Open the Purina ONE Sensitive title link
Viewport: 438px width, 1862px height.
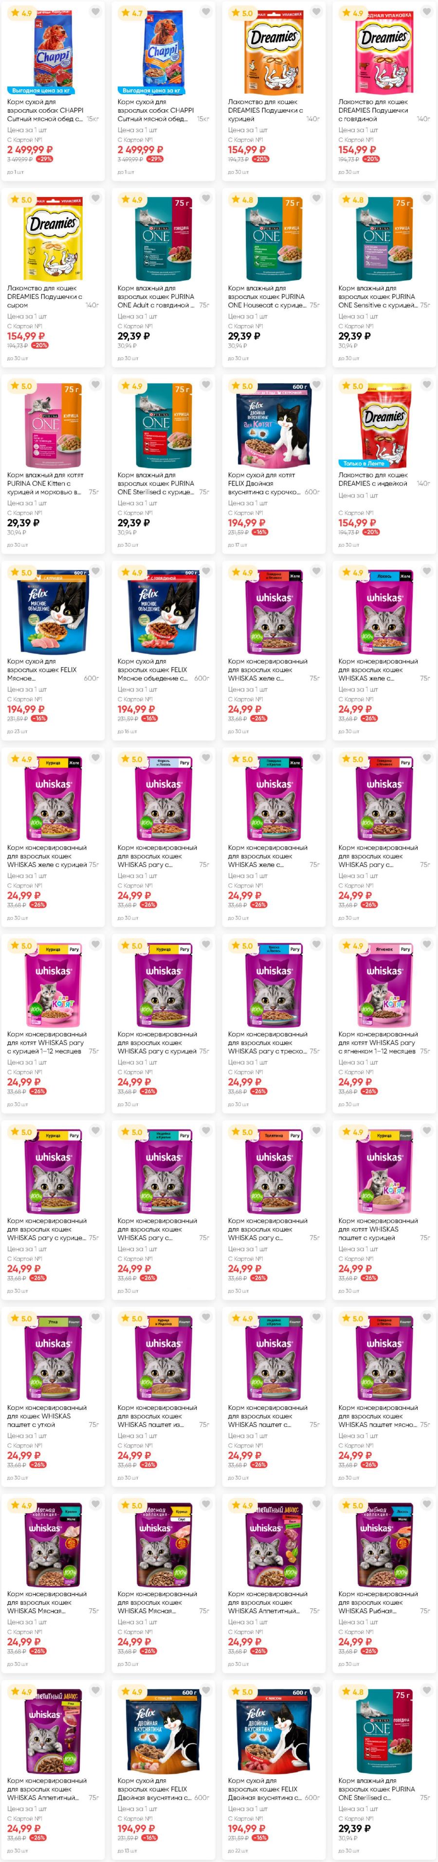tap(378, 297)
